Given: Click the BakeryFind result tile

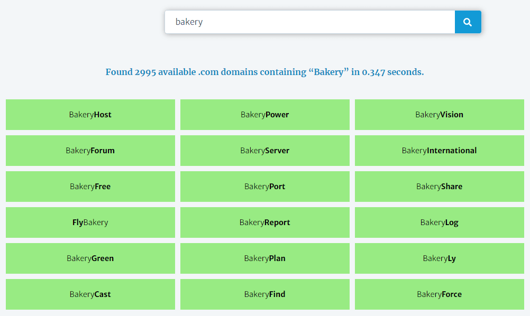Looking at the screenshot, I should [x=264, y=294].
